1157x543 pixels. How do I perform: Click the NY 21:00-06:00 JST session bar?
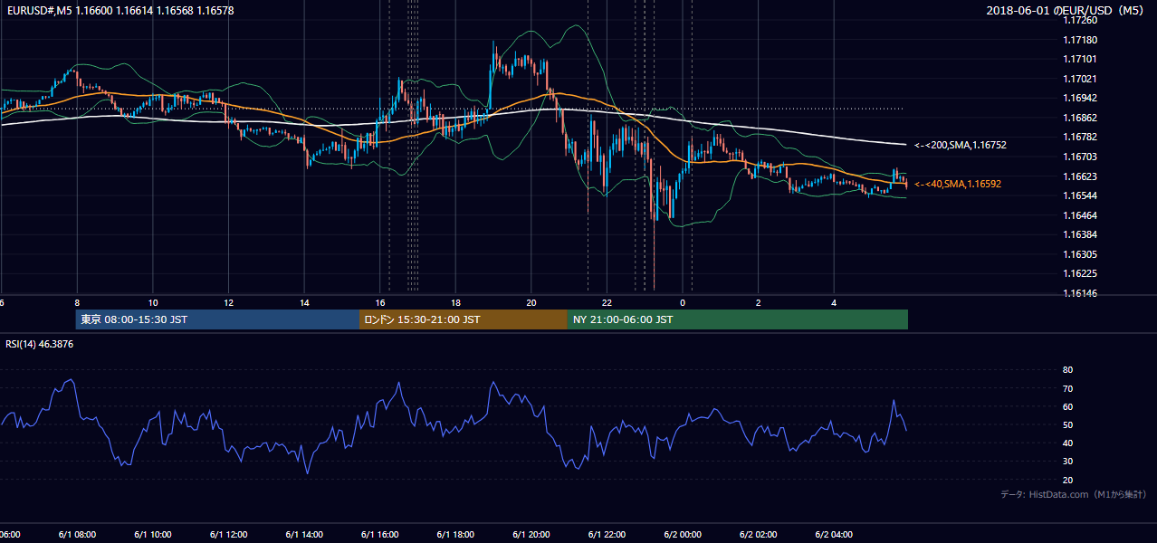(x=738, y=319)
